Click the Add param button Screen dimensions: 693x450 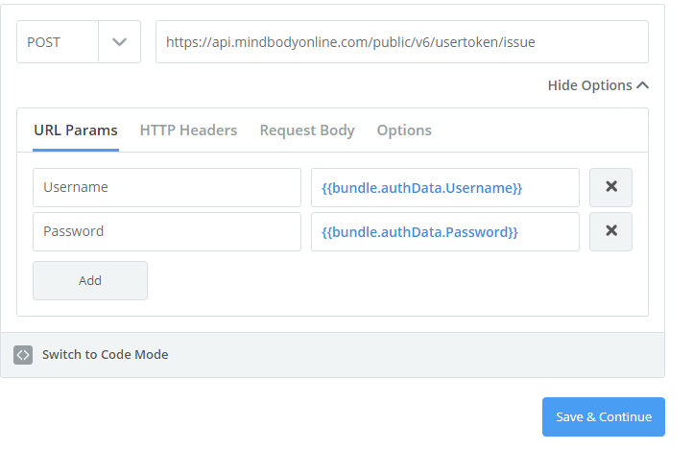tap(90, 280)
